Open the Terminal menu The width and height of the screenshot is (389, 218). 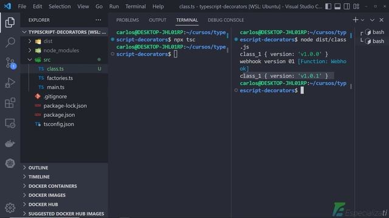136,7
